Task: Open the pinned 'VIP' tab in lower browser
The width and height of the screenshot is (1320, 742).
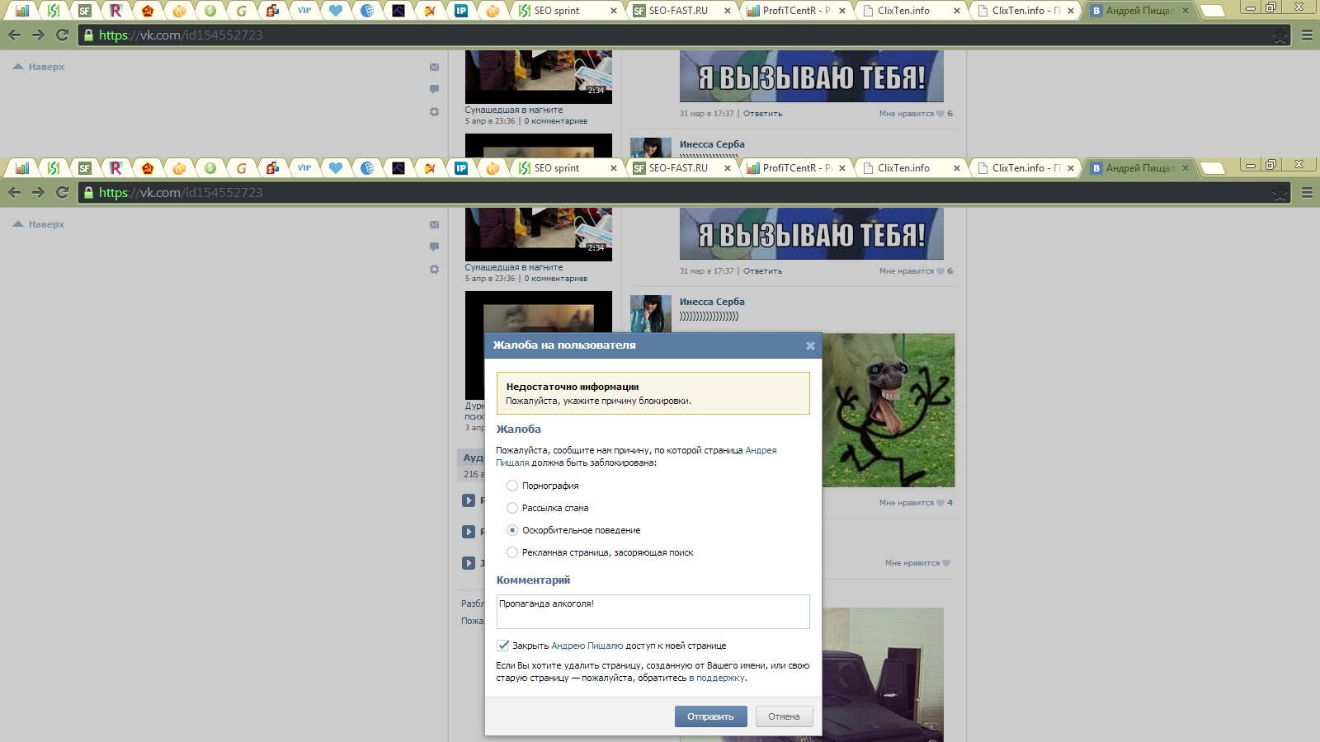Action: click(x=304, y=168)
